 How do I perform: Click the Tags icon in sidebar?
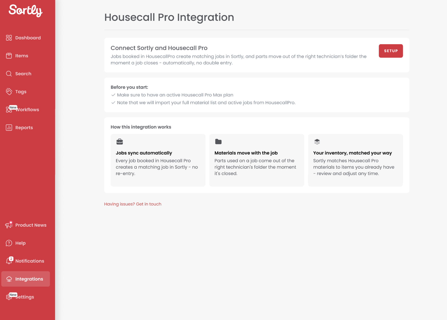(x=9, y=92)
